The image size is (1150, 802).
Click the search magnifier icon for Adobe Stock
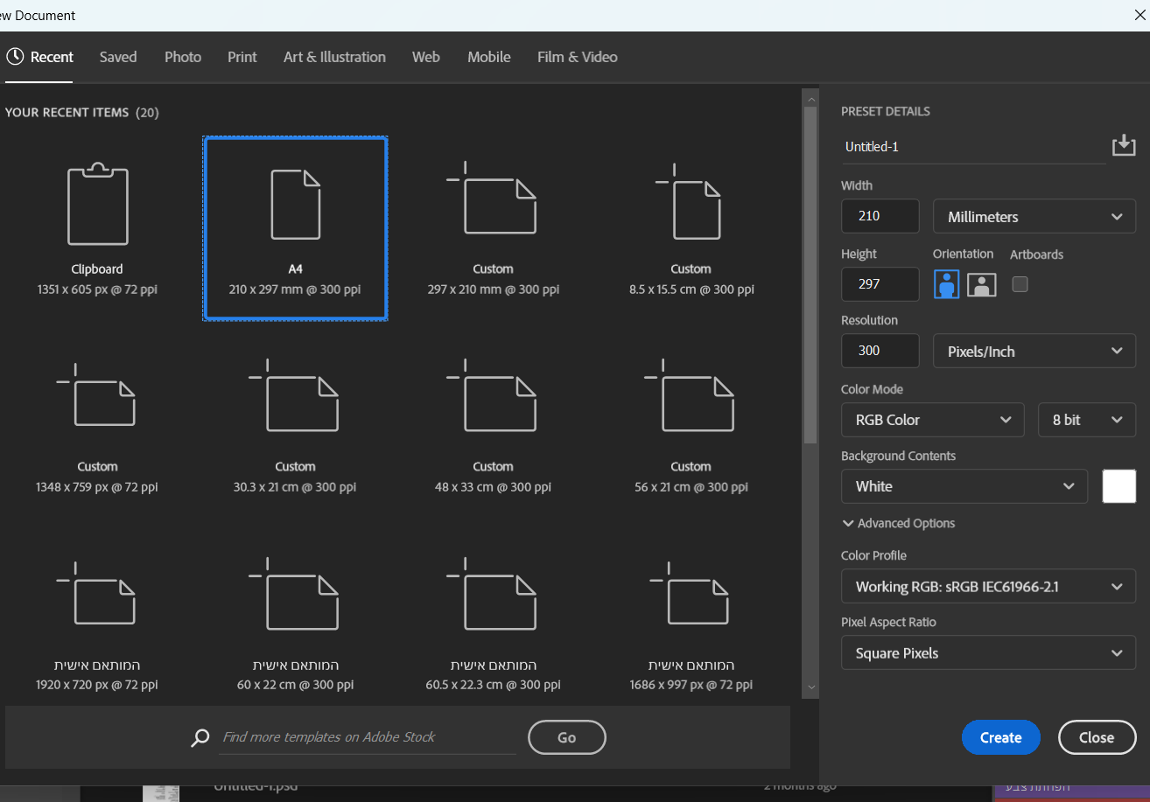tap(200, 737)
